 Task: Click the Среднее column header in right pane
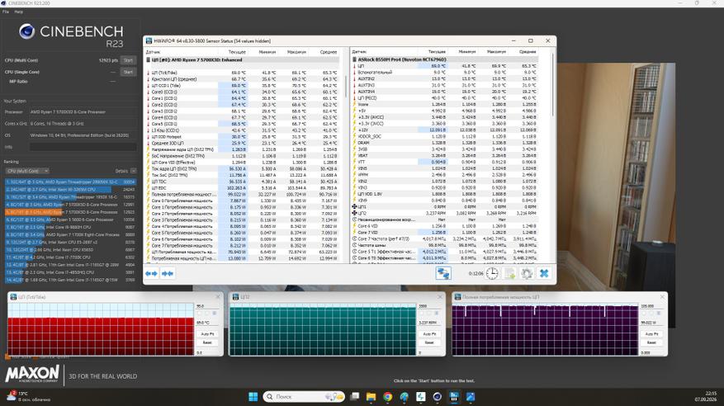point(528,52)
